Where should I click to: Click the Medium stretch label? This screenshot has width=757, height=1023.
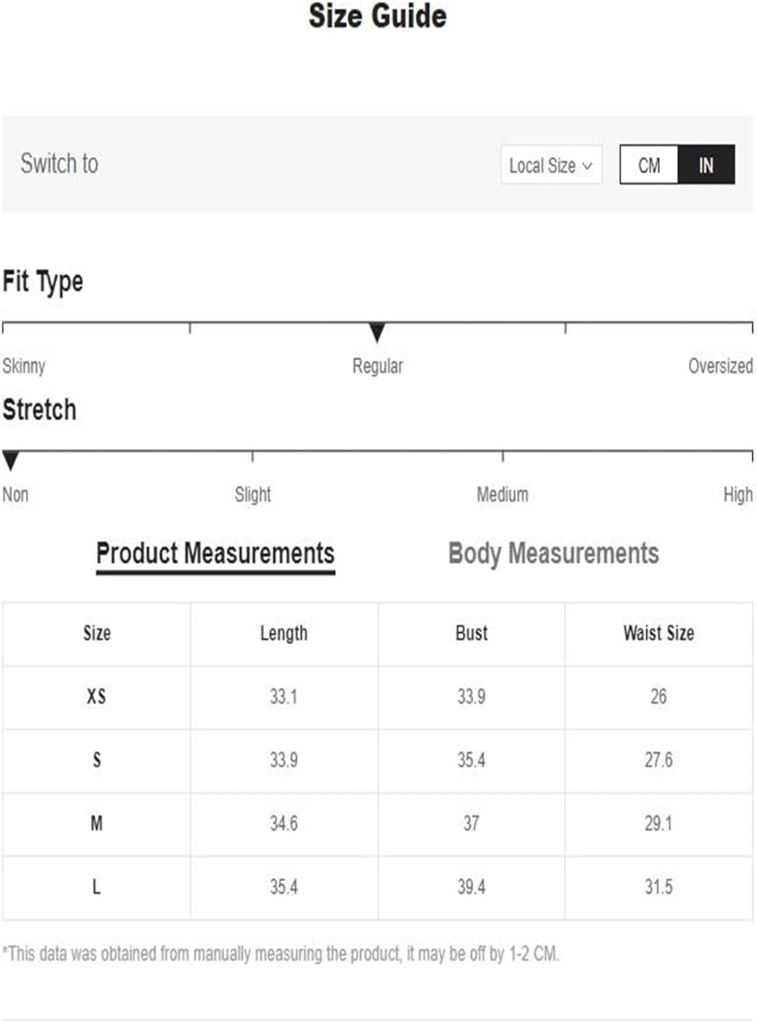[x=503, y=494]
